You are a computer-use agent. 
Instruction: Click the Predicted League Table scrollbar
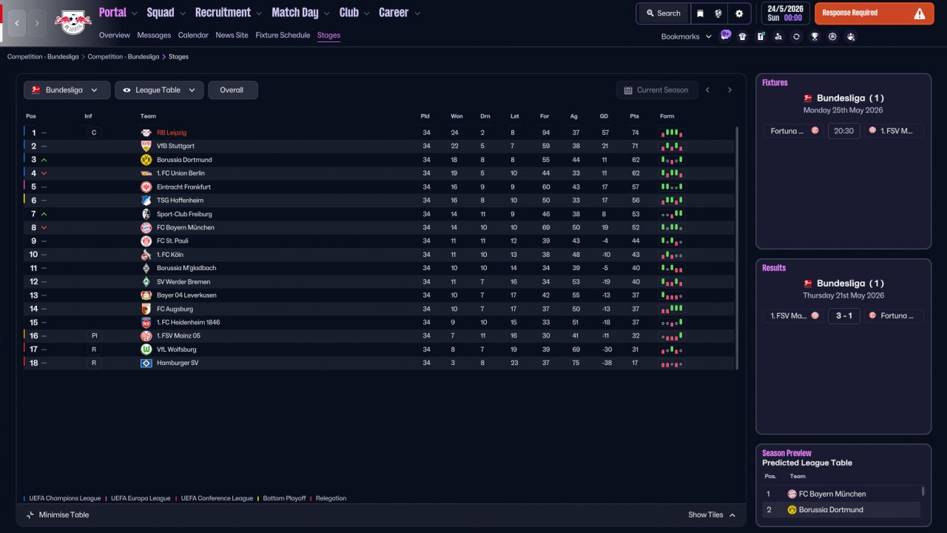tap(923, 491)
